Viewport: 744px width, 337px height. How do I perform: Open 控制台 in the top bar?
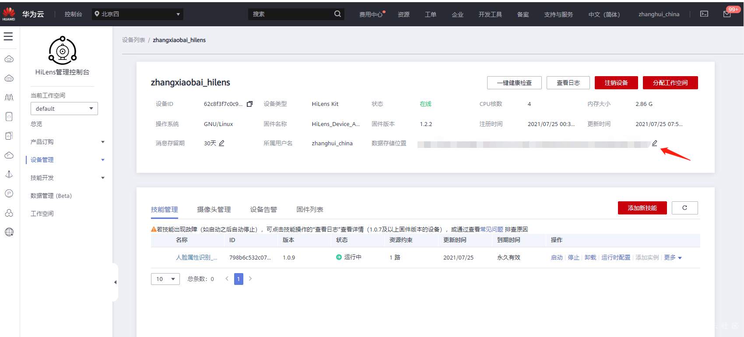click(74, 14)
